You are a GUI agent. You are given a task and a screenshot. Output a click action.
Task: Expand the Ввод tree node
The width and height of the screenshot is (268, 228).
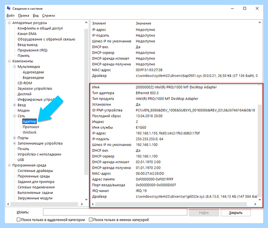click(x=15, y=105)
